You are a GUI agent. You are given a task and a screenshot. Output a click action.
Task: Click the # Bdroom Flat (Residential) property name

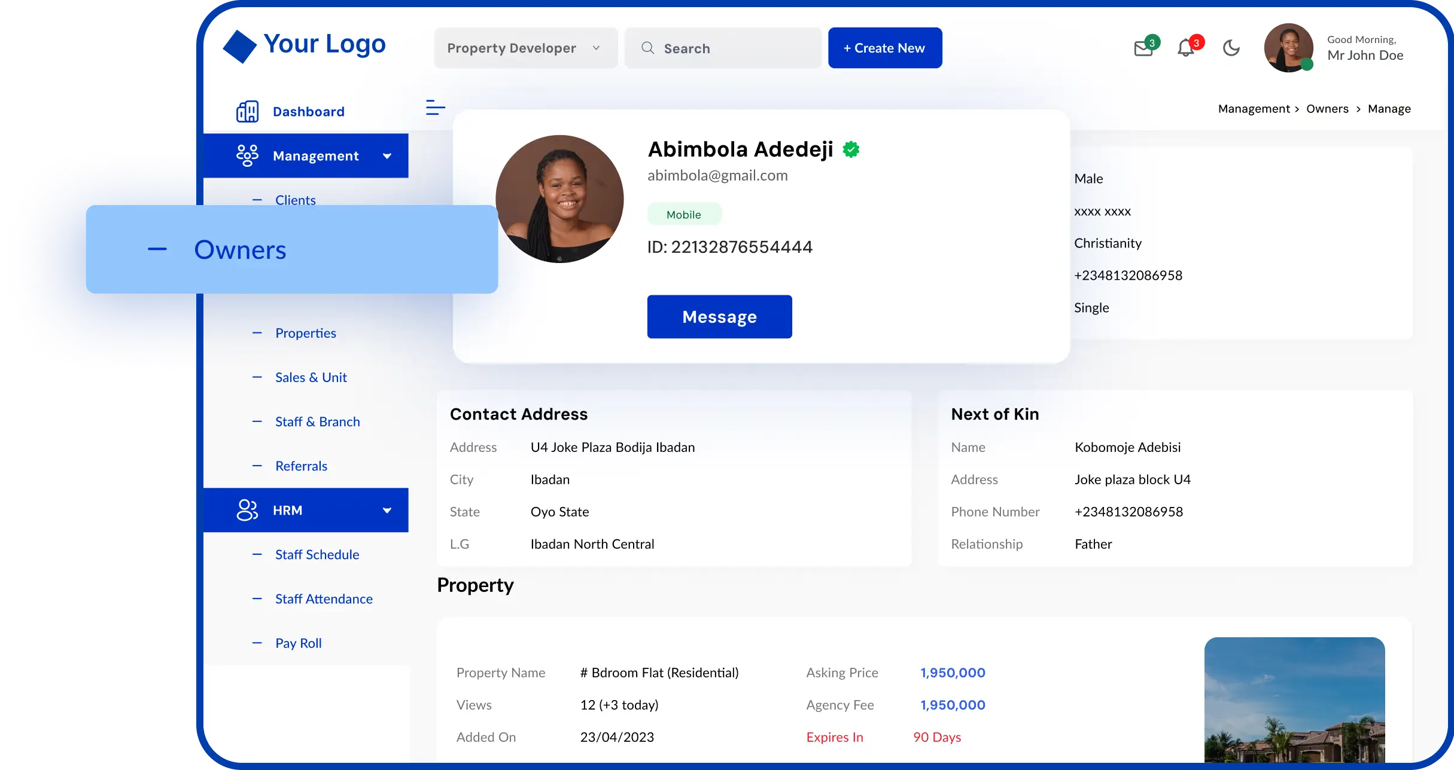(659, 673)
